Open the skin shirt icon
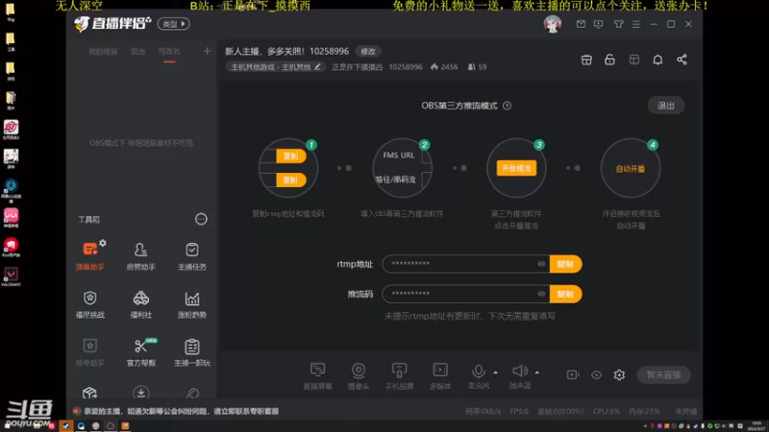This screenshot has height=432, width=769. pyautogui.click(x=618, y=24)
